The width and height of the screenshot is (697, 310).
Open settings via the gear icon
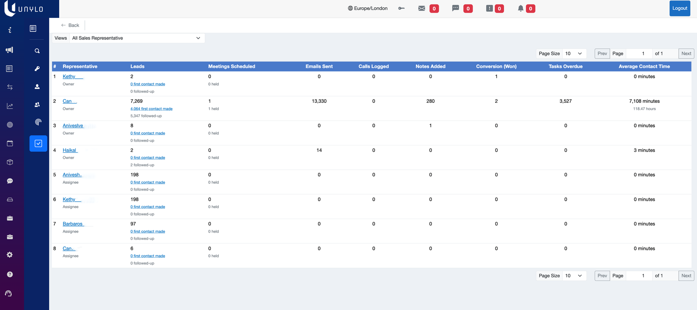(10, 255)
